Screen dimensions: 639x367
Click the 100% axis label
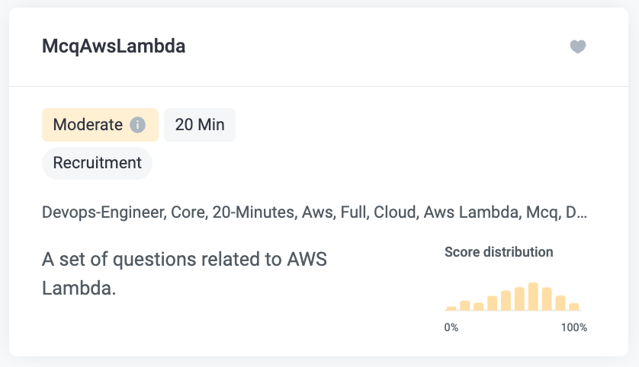point(573,327)
